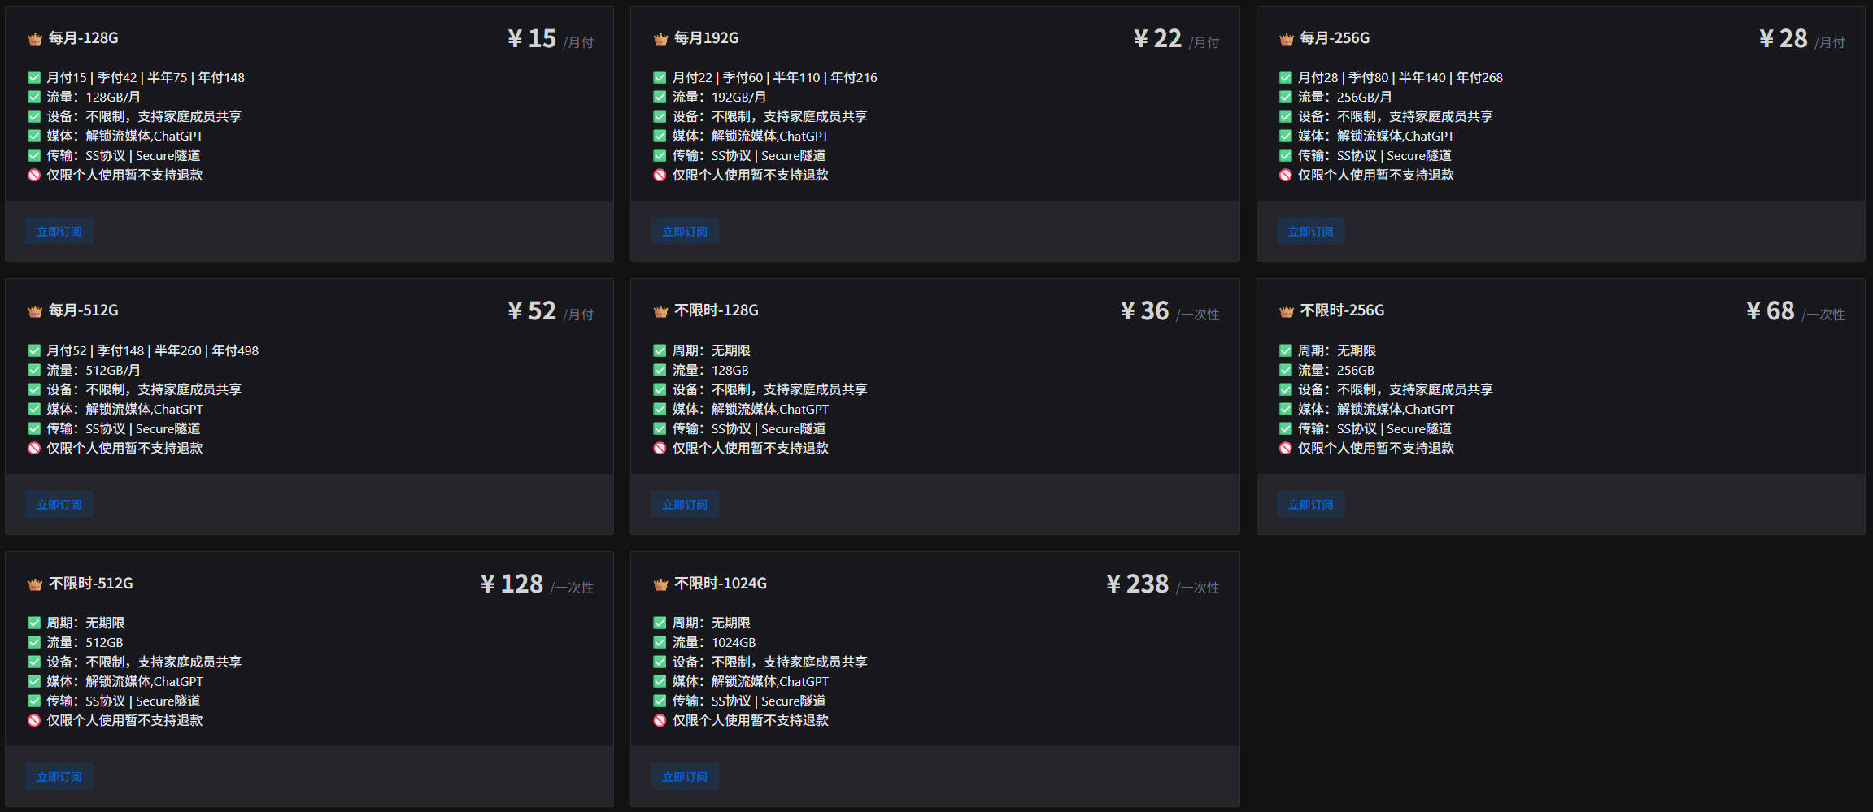Screen dimensions: 1873x812
Task: Click the red prohibited icon in the 每月-128G card
Action: pyautogui.click(x=34, y=175)
